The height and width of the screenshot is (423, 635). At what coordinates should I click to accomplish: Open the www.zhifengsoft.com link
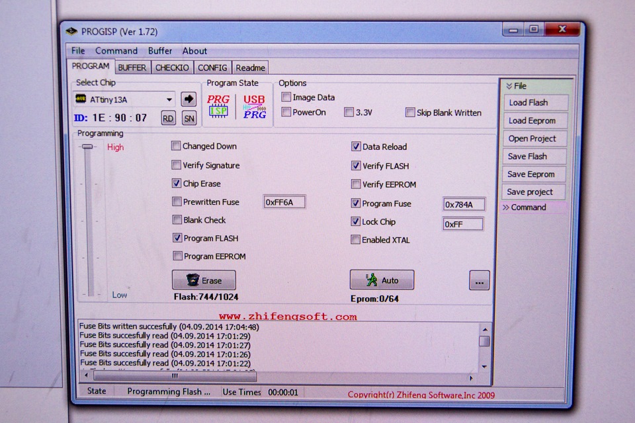point(288,317)
